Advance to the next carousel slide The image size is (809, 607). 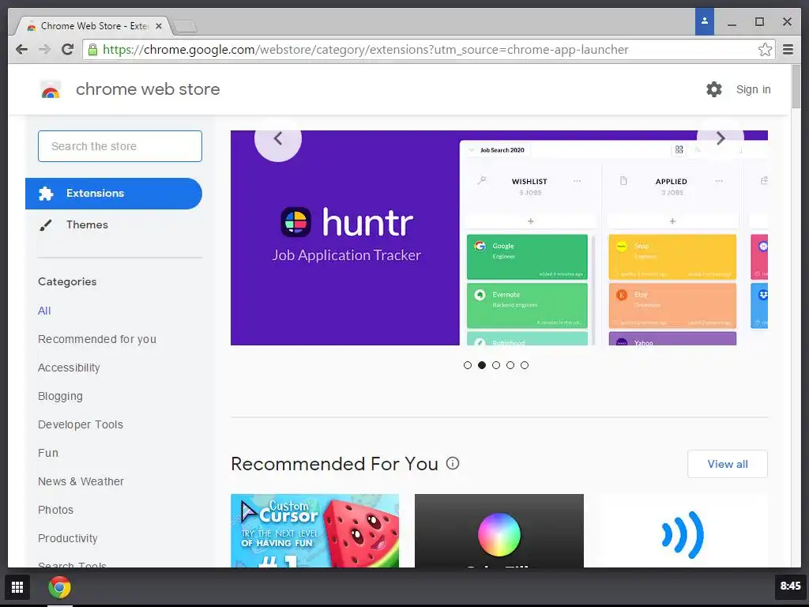pyautogui.click(x=721, y=138)
